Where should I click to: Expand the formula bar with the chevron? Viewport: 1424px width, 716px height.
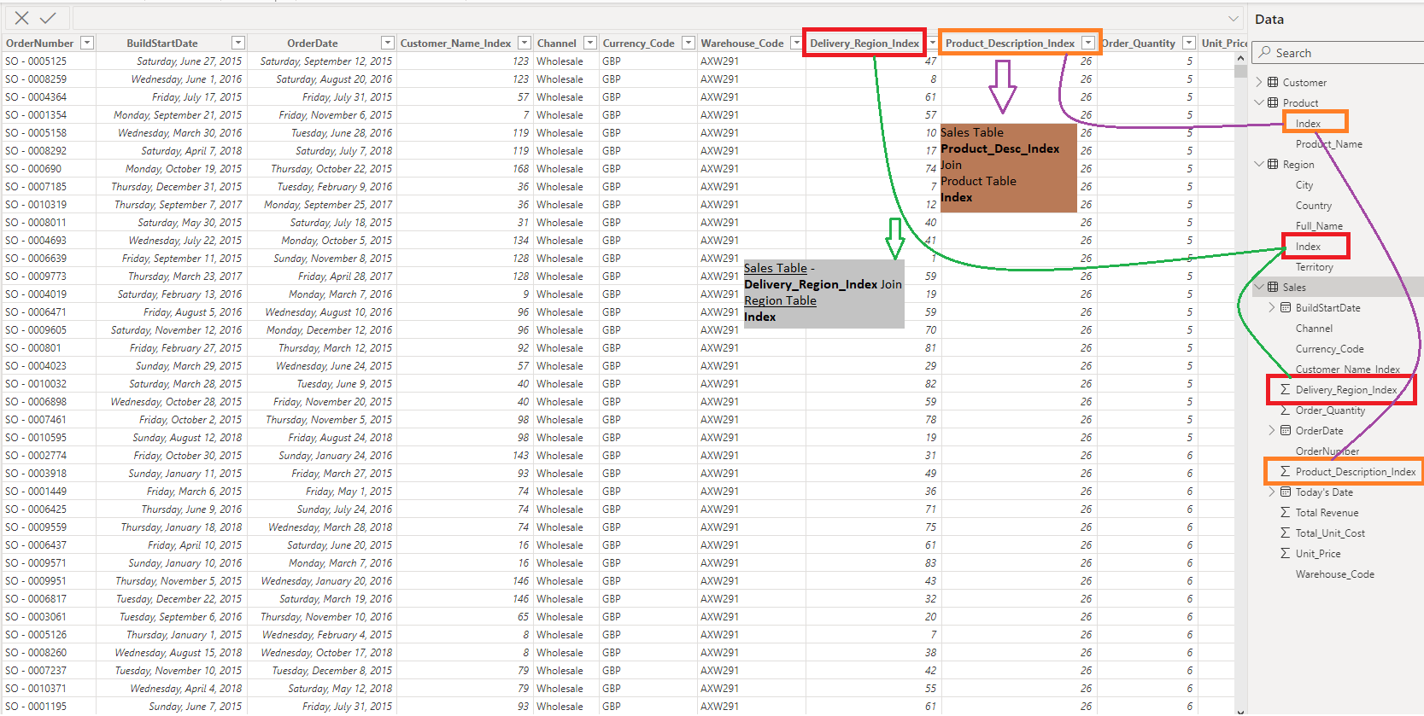point(1234,19)
